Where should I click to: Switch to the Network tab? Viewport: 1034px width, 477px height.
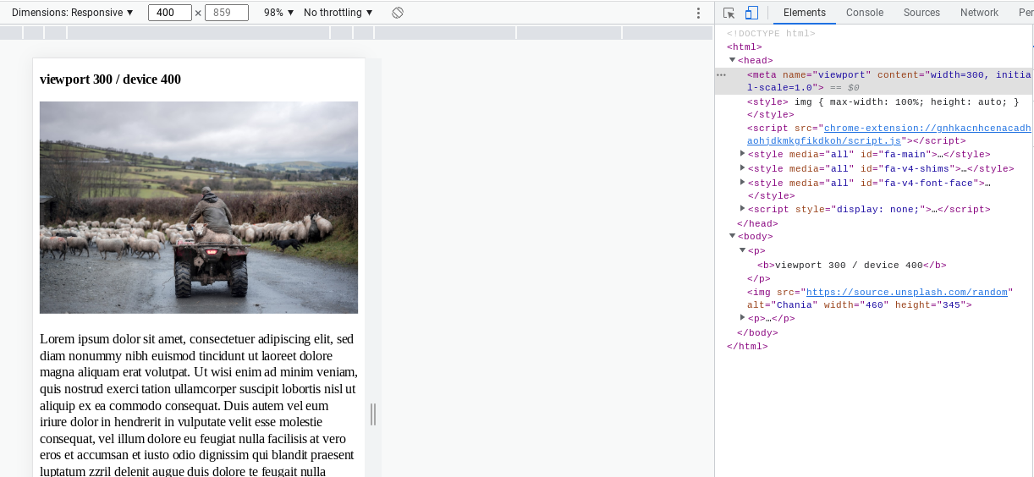[979, 13]
